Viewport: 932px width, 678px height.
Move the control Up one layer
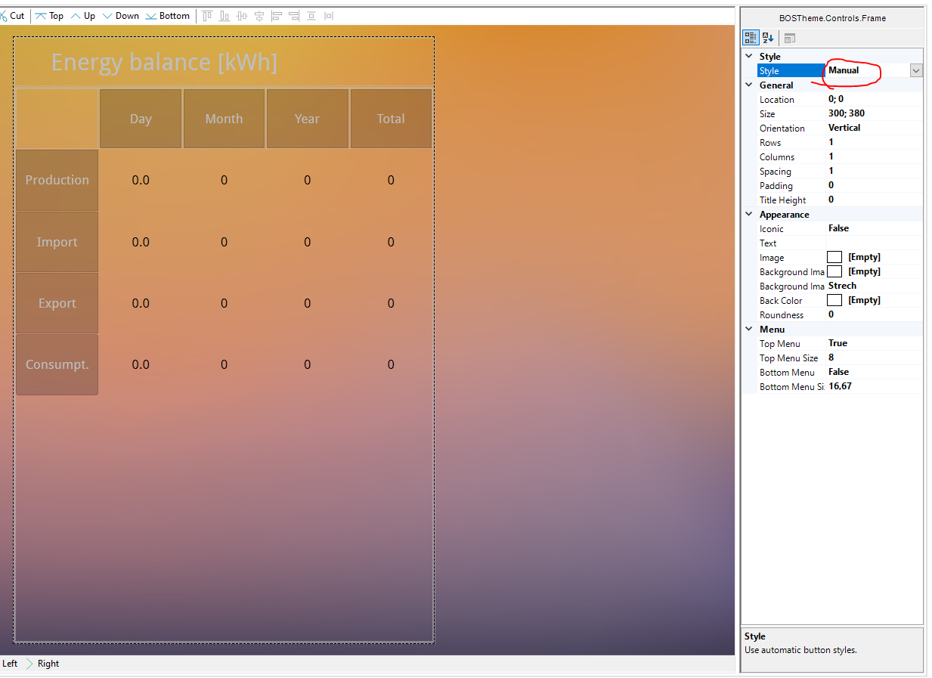(x=83, y=16)
